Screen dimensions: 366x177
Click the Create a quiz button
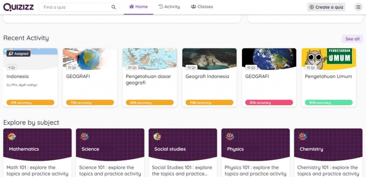[327, 7]
